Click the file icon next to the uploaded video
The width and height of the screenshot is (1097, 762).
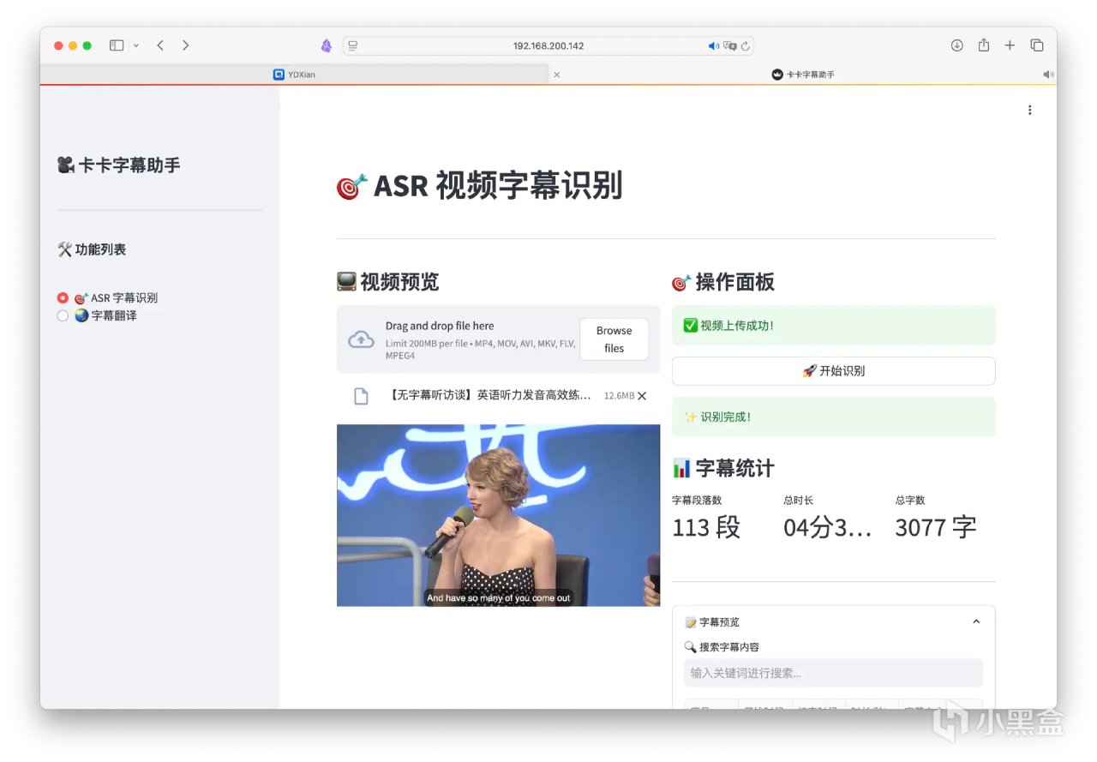pyautogui.click(x=361, y=396)
